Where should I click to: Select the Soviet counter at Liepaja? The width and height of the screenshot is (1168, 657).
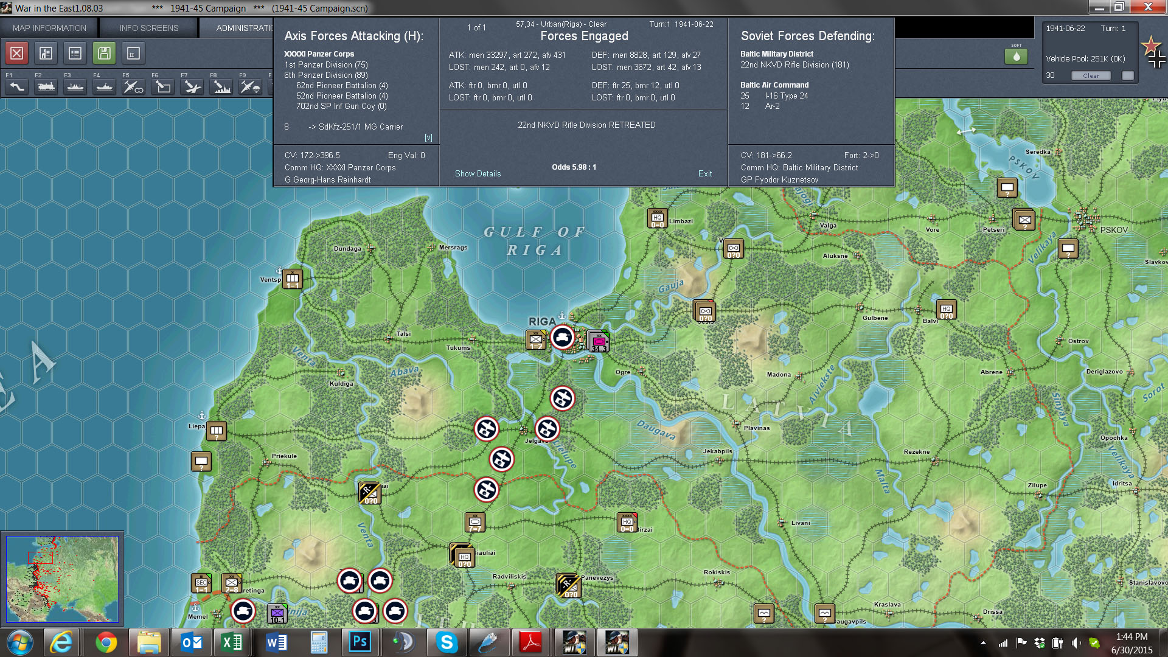(217, 431)
